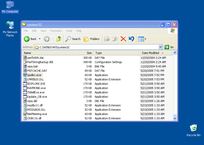Select the NetMeeting.exe file icon

click(25, 114)
